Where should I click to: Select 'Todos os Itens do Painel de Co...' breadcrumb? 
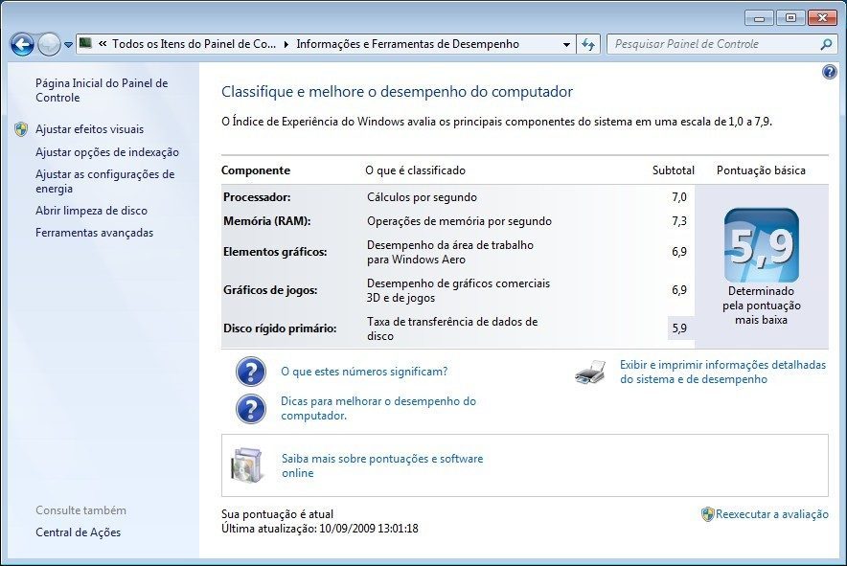[x=194, y=44]
